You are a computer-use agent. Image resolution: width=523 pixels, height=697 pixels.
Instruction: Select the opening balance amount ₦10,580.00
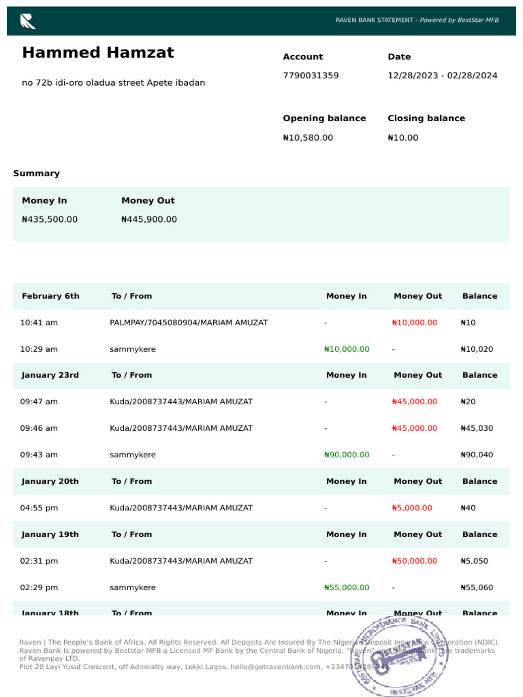(x=308, y=137)
